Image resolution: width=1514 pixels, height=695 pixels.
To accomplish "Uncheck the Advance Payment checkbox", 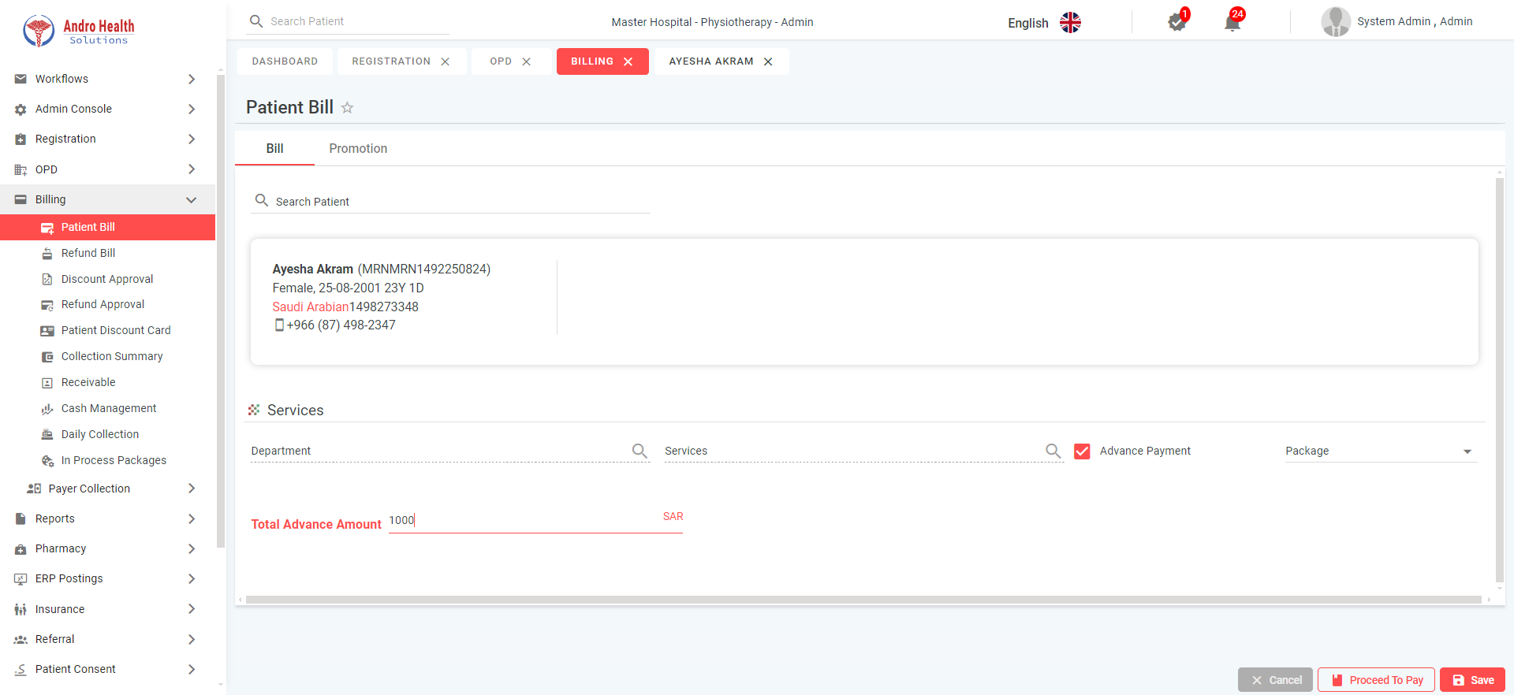I will tap(1082, 452).
